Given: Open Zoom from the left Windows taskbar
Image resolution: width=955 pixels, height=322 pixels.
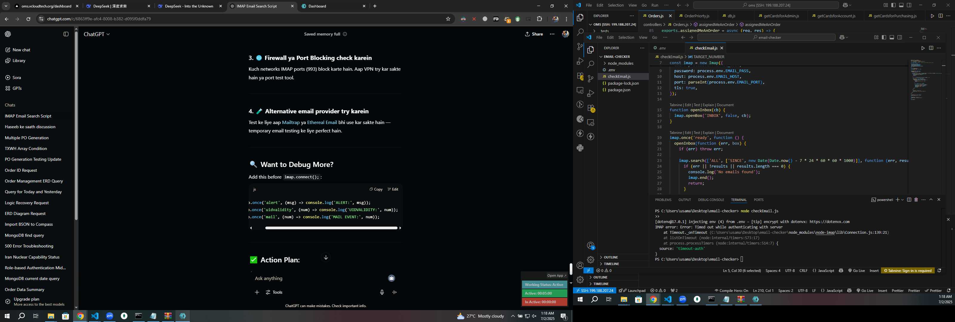Looking at the screenshot, I should pos(109,316).
